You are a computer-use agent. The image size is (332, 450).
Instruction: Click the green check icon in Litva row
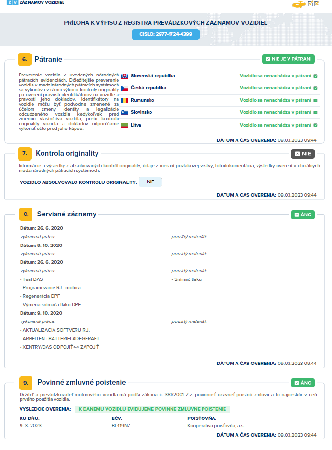316,125
